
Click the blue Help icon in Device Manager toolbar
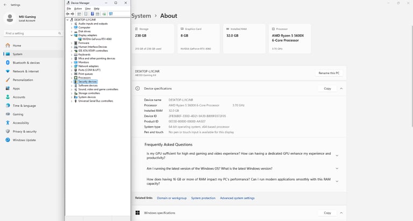pyautogui.click(x=92, y=14)
